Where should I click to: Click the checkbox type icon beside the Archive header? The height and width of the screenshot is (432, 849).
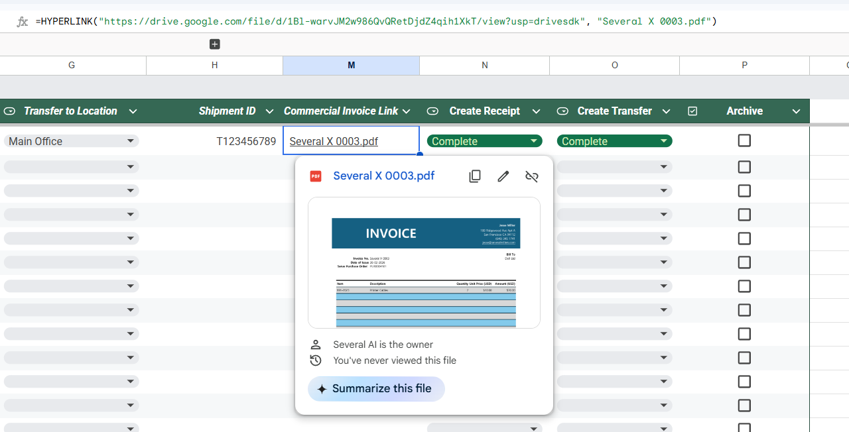pyautogui.click(x=692, y=111)
